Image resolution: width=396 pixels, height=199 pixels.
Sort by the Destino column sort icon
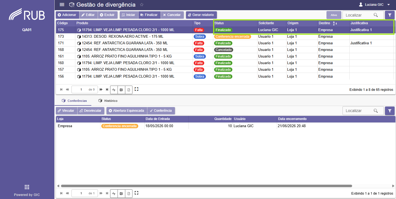pyautogui.click(x=335, y=23)
